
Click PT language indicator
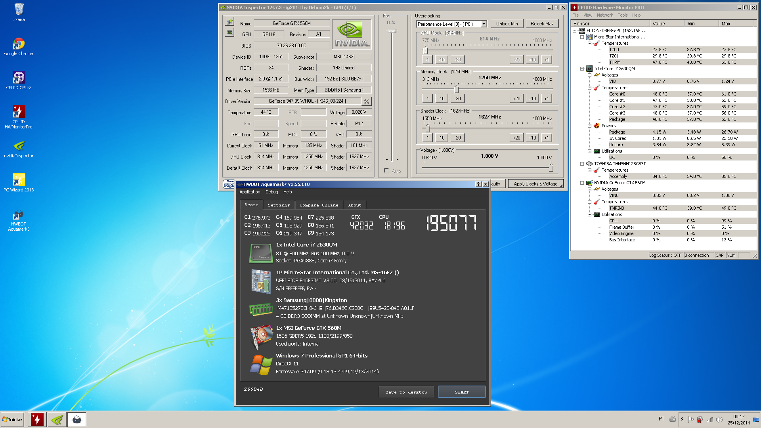pos(661,419)
